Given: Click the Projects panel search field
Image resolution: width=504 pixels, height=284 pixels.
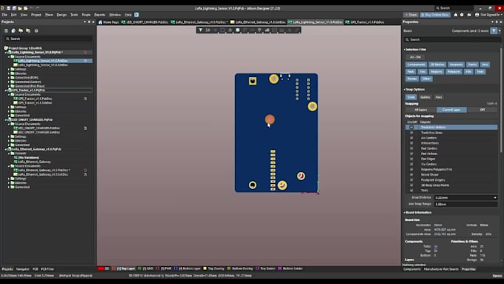Looking at the screenshot, I should [48, 39].
